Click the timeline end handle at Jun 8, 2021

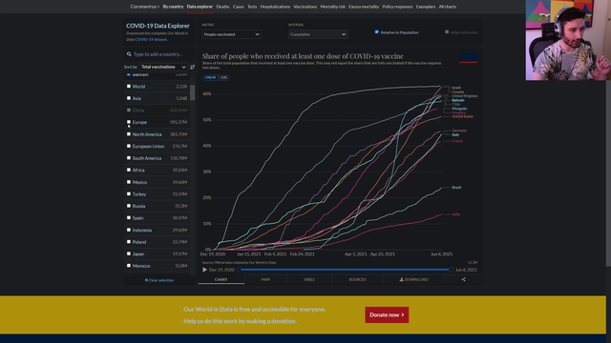tap(451, 270)
